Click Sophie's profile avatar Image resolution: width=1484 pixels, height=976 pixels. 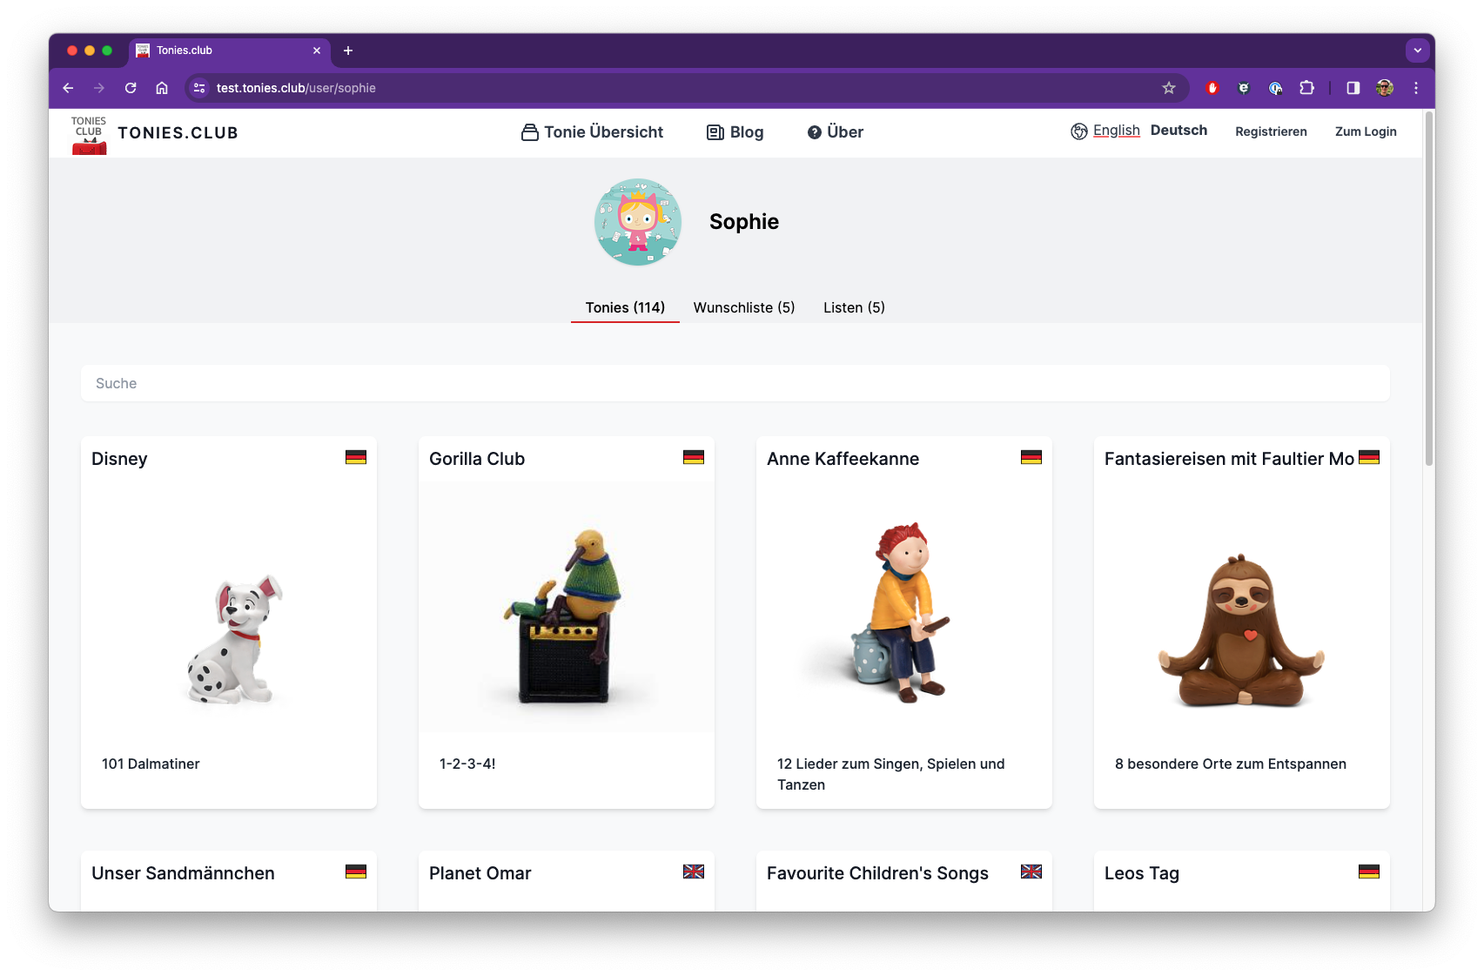(638, 222)
